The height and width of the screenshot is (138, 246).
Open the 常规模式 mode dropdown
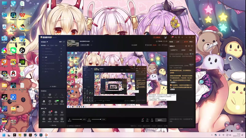coord(45,42)
